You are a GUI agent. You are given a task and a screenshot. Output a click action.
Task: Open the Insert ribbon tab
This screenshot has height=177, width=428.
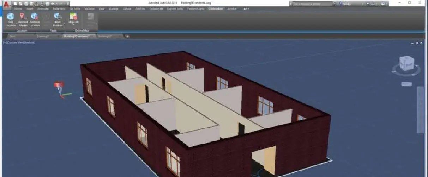pyautogui.click(x=30, y=8)
